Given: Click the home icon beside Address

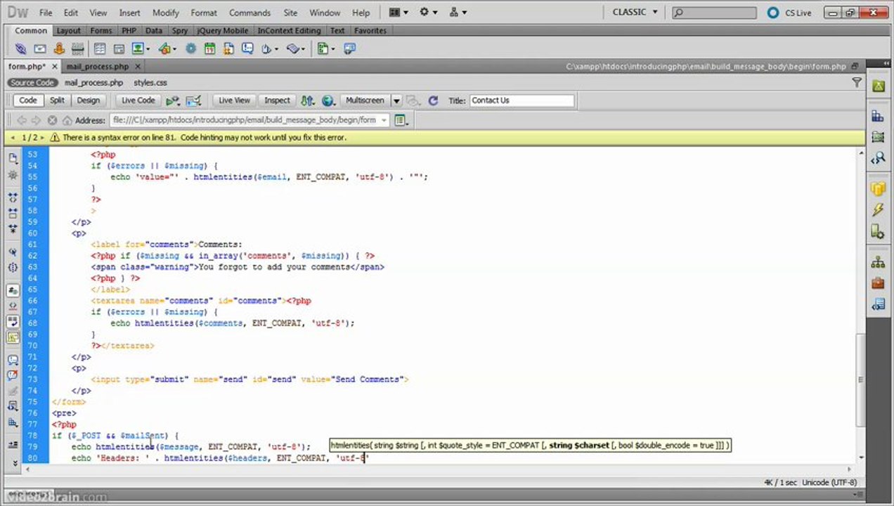Looking at the screenshot, I should (67, 120).
